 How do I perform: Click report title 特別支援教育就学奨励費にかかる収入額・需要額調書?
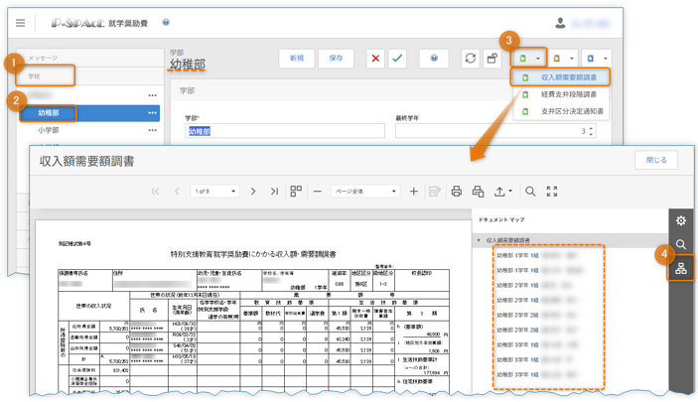tap(253, 254)
